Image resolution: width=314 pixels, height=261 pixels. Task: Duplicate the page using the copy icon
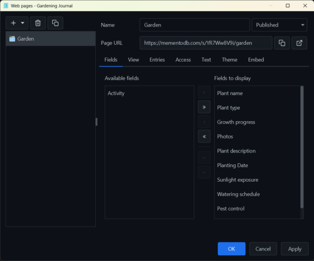click(x=55, y=23)
